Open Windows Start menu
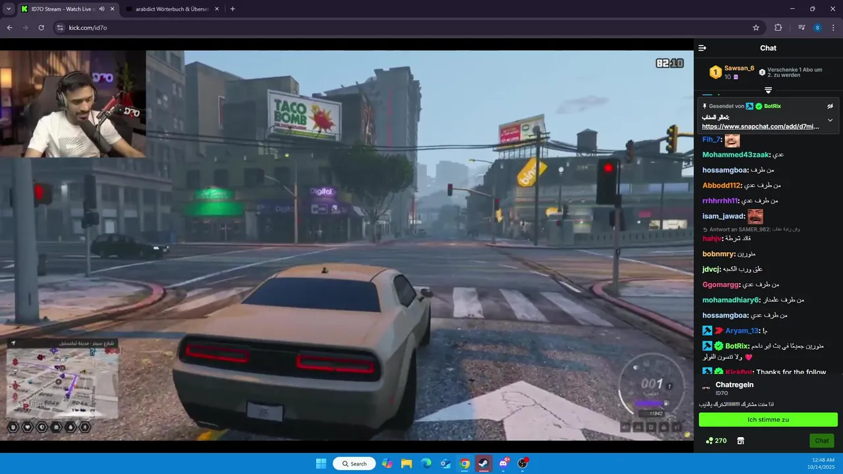This screenshot has height=474, width=843. pyautogui.click(x=321, y=463)
